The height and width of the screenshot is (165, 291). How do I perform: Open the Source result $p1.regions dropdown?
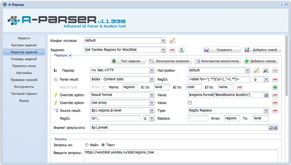point(152,110)
